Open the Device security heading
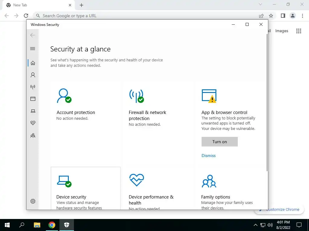This screenshot has height=231, width=309. [x=71, y=197]
